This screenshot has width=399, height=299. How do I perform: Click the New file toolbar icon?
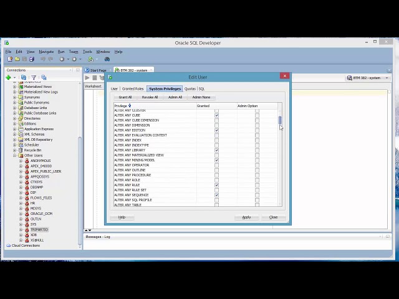click(x=10, y=59)
